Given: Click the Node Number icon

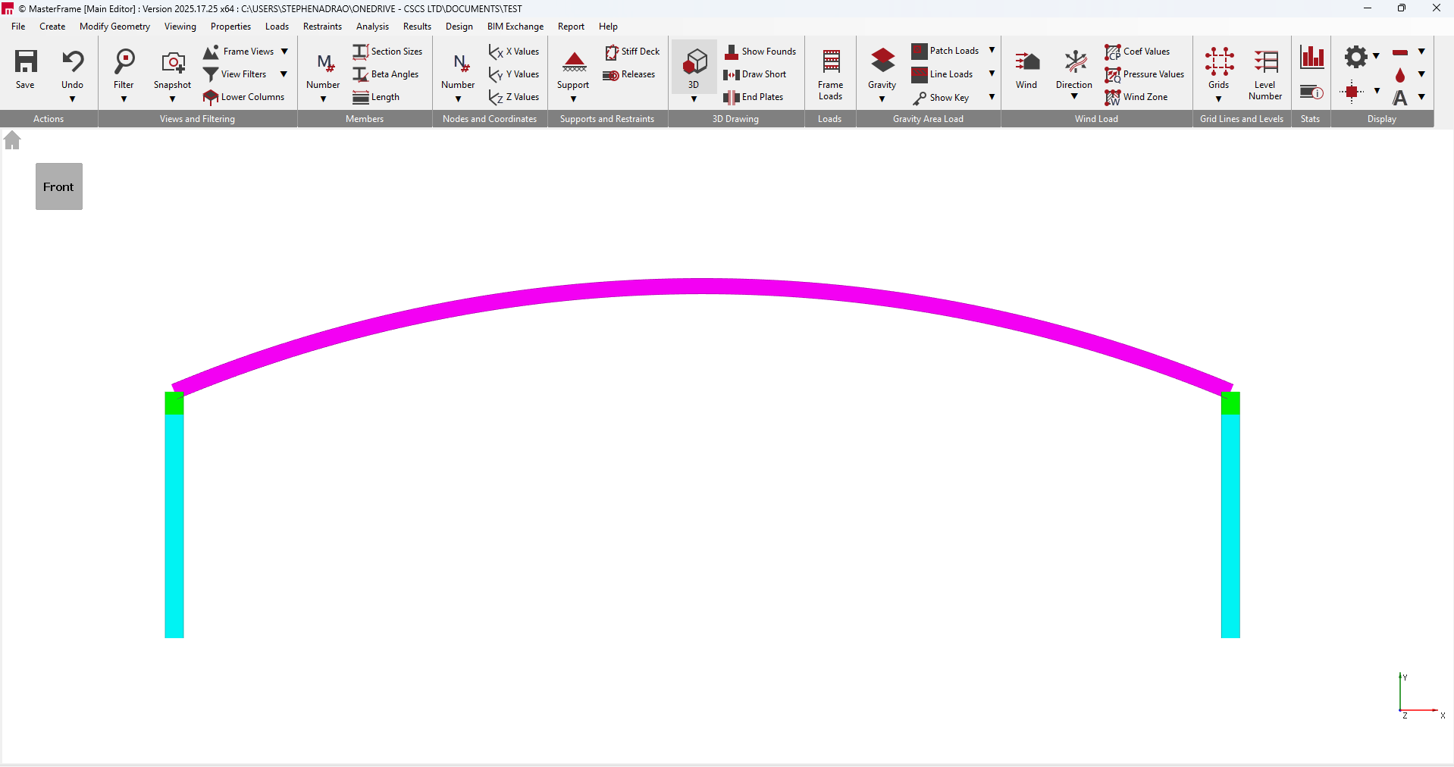Looking at the screenshot, I should pos(459,63).
